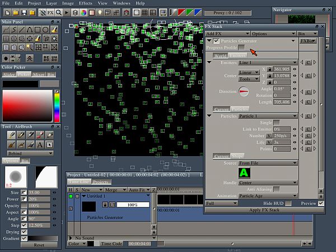336x252 pixels.
Task: Toggle the light bulb light table icon
Action: pos(100,13)
